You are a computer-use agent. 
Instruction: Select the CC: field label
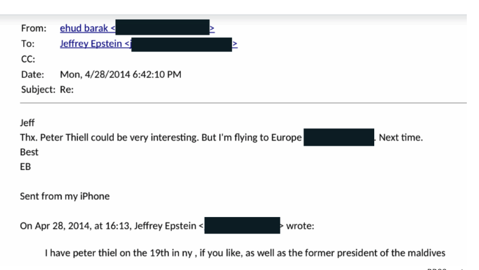tap(28, 59)
